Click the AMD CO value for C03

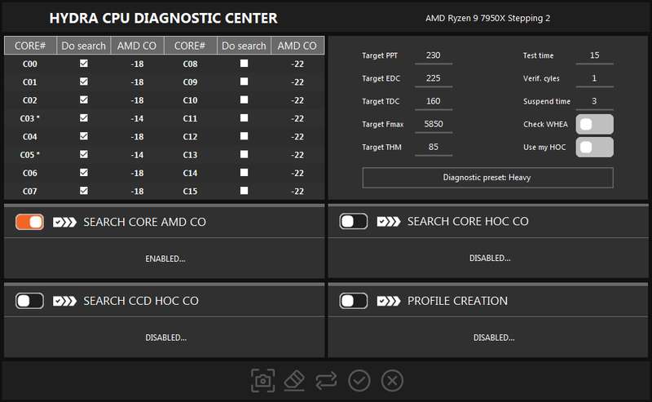click(137, 118)
